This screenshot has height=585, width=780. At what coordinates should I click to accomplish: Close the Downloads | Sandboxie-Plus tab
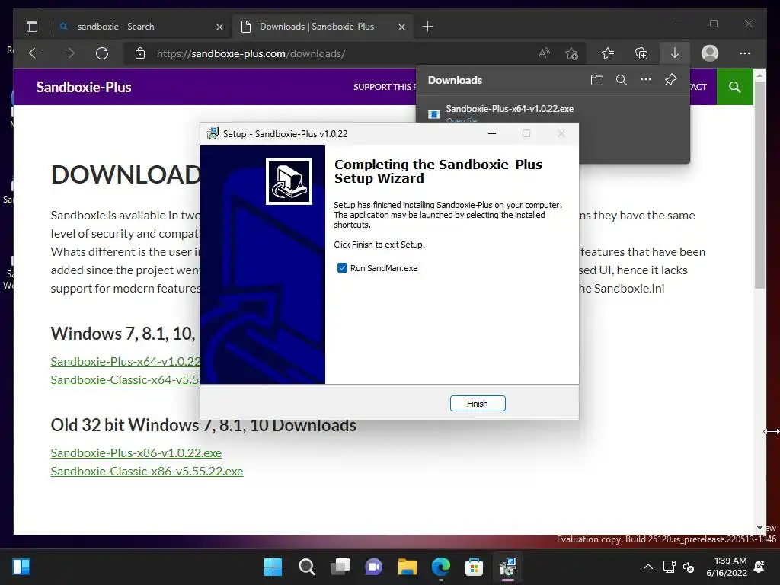pos(401,27)
